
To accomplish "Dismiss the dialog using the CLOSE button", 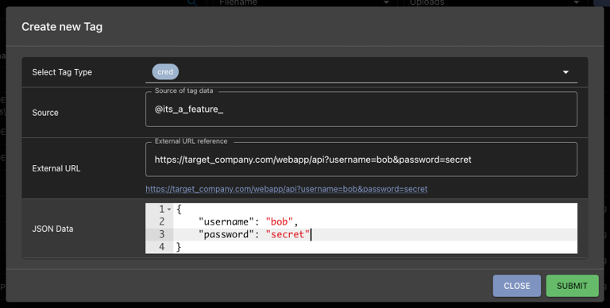I will click(x=516, y=286).
